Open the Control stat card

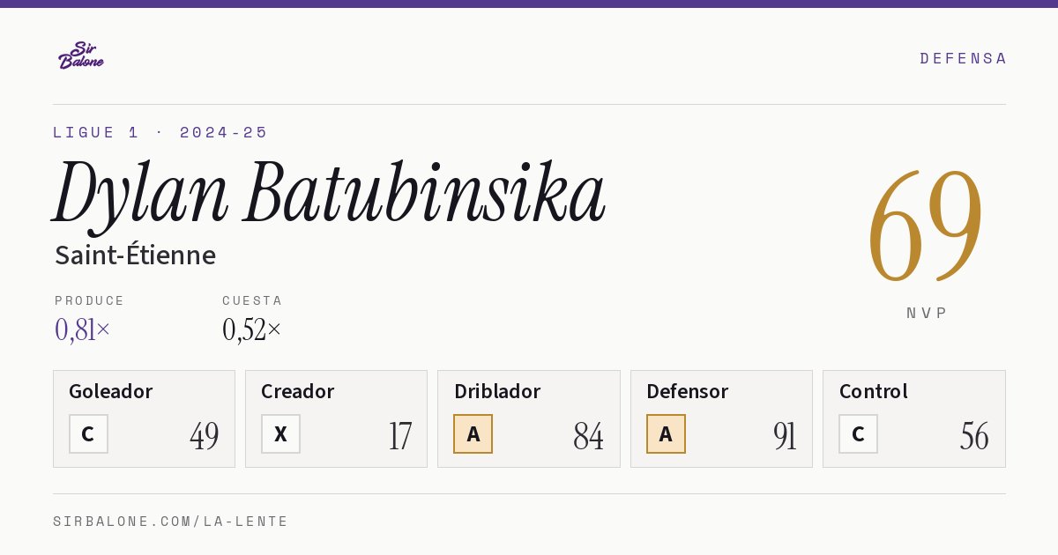914,418
